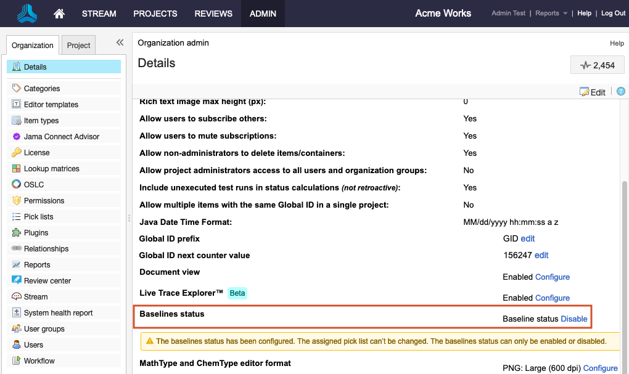Click the Details building icon
Viewport: 629px width, 374px height.
click(x=17, y=67)
